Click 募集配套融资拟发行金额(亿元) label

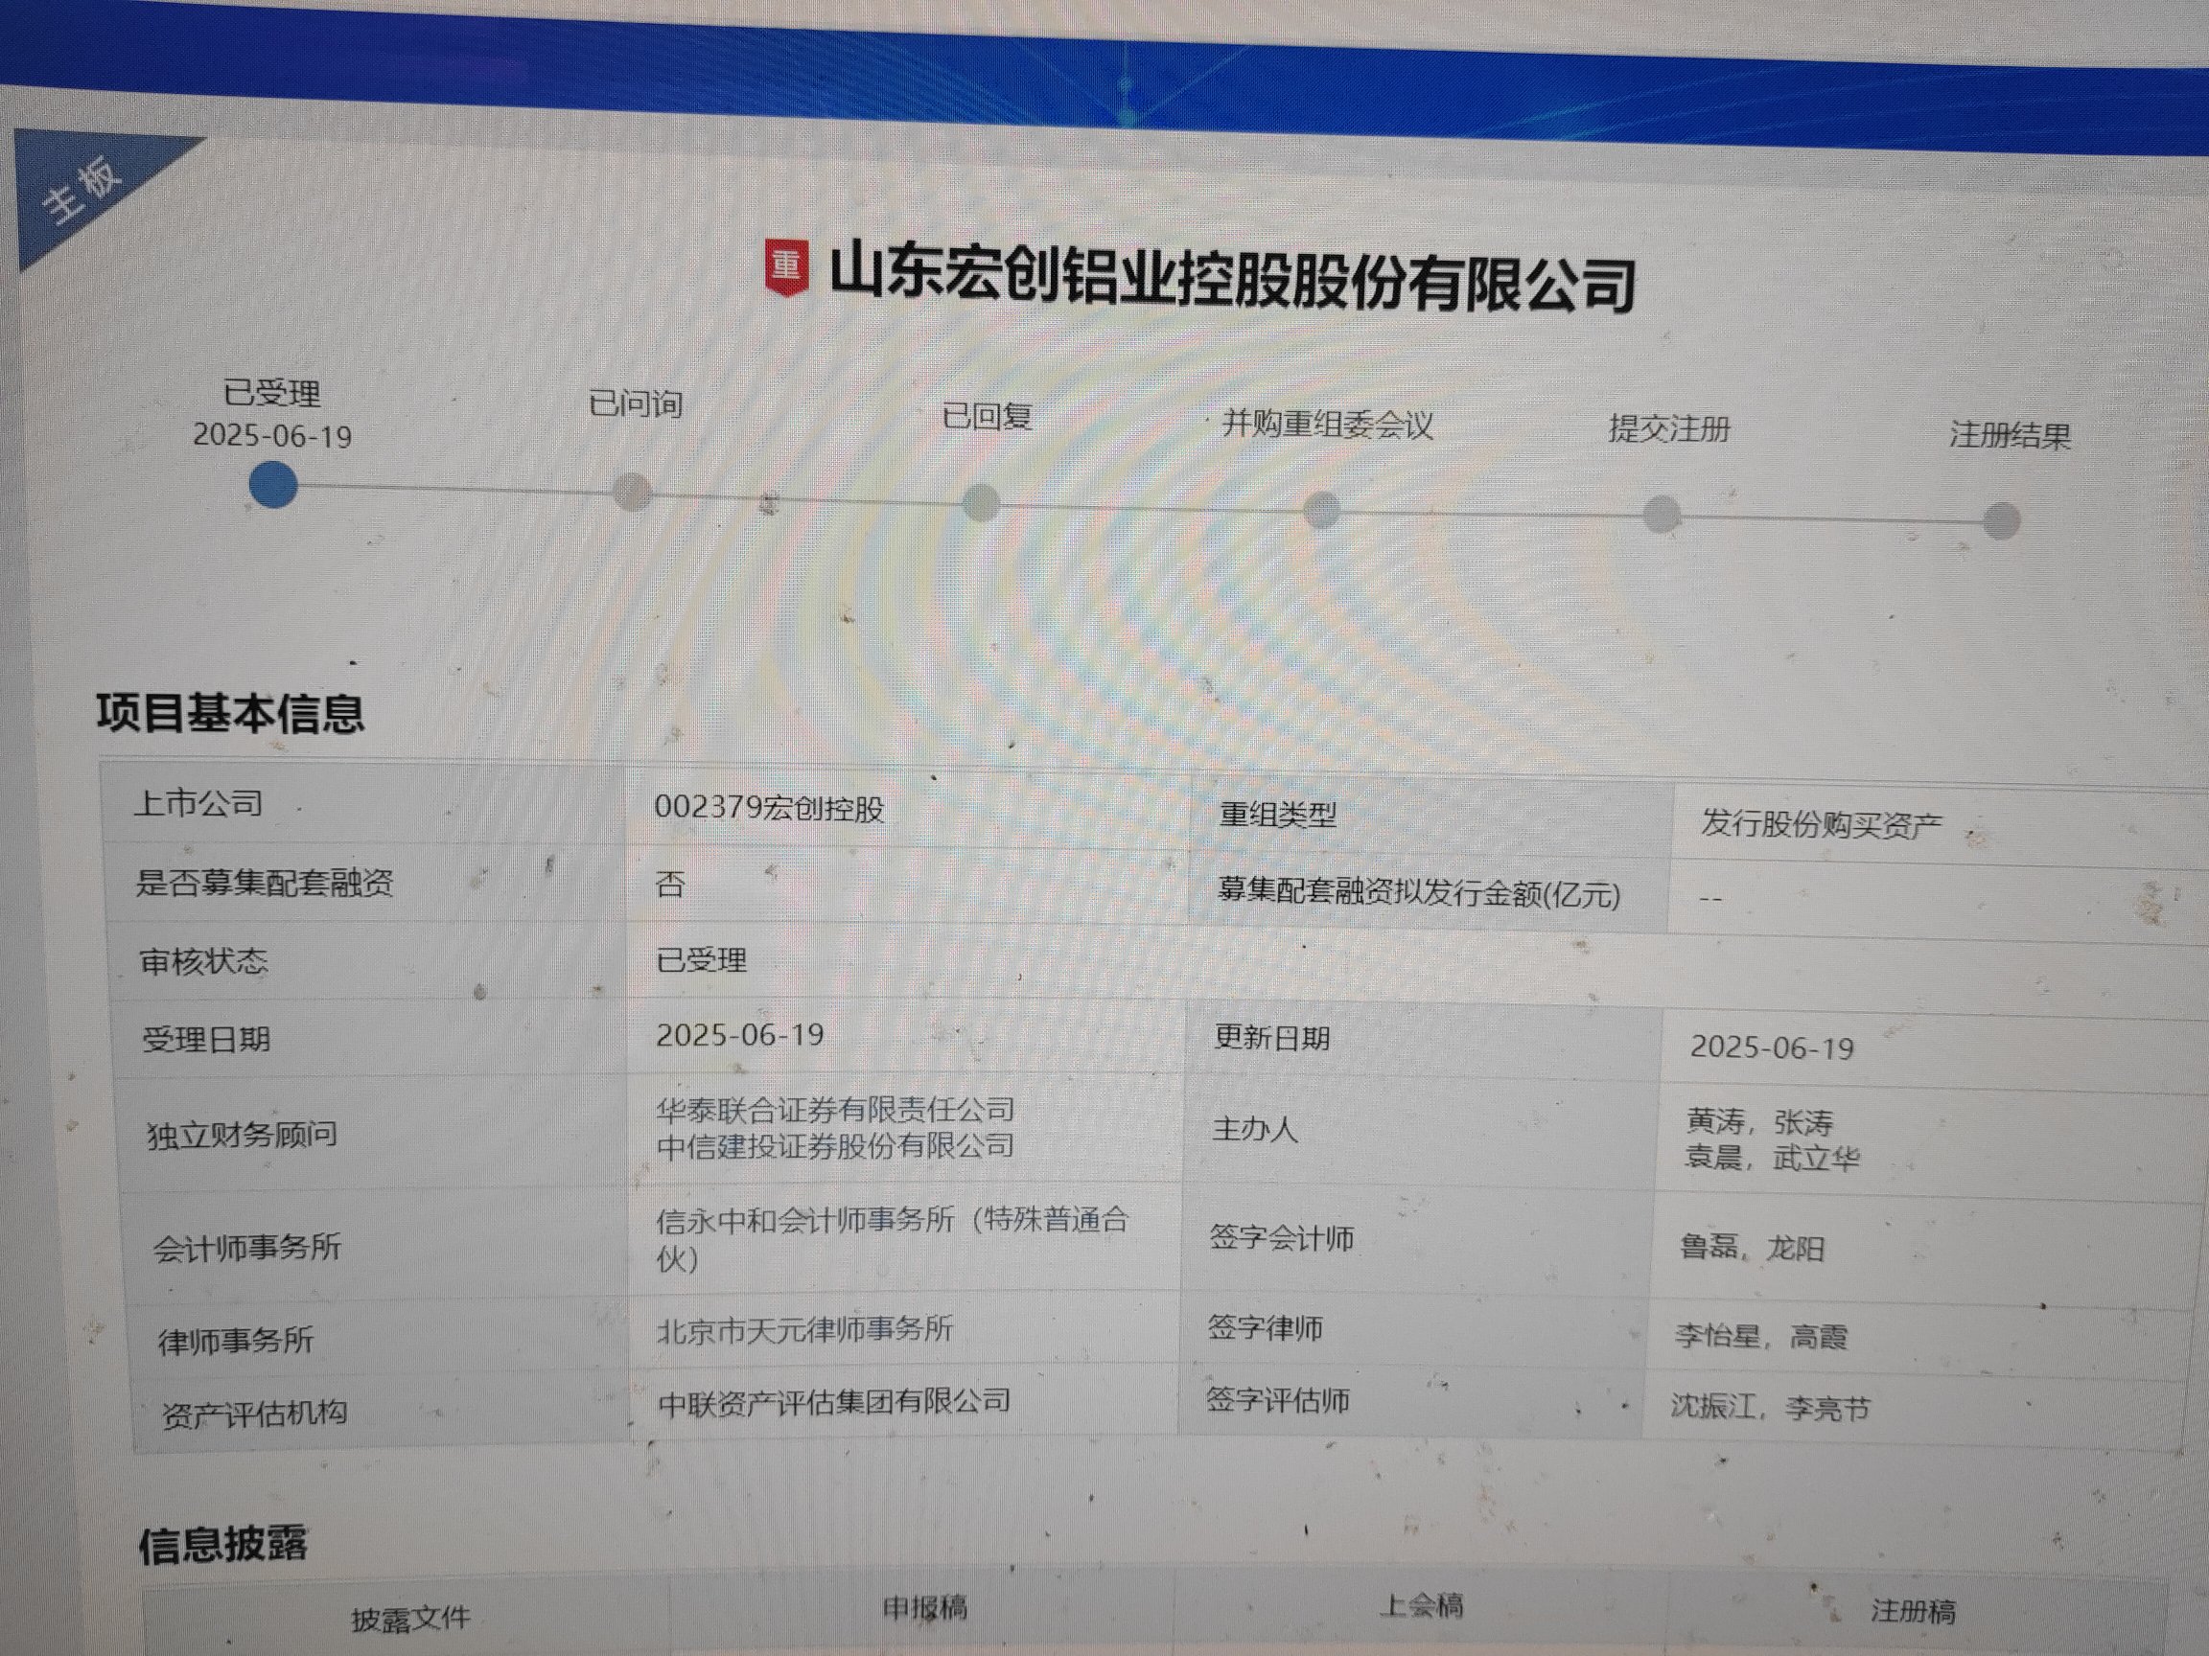(1418, 891)
